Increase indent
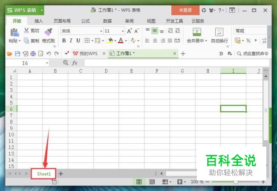Screen dimensions: 277x191 click(178, 31)
